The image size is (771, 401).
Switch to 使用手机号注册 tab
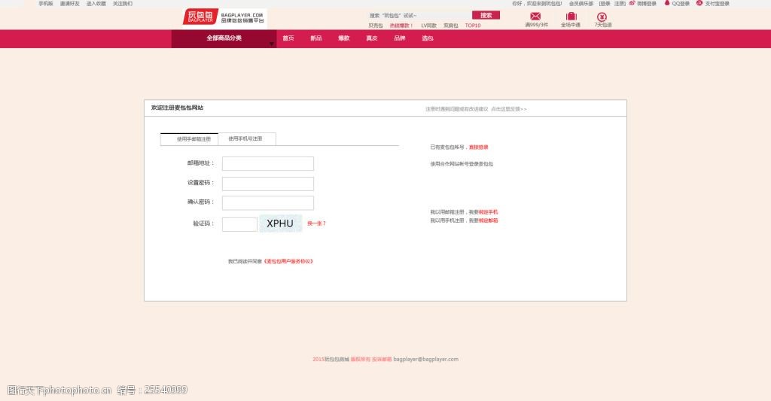pos(246,139)
